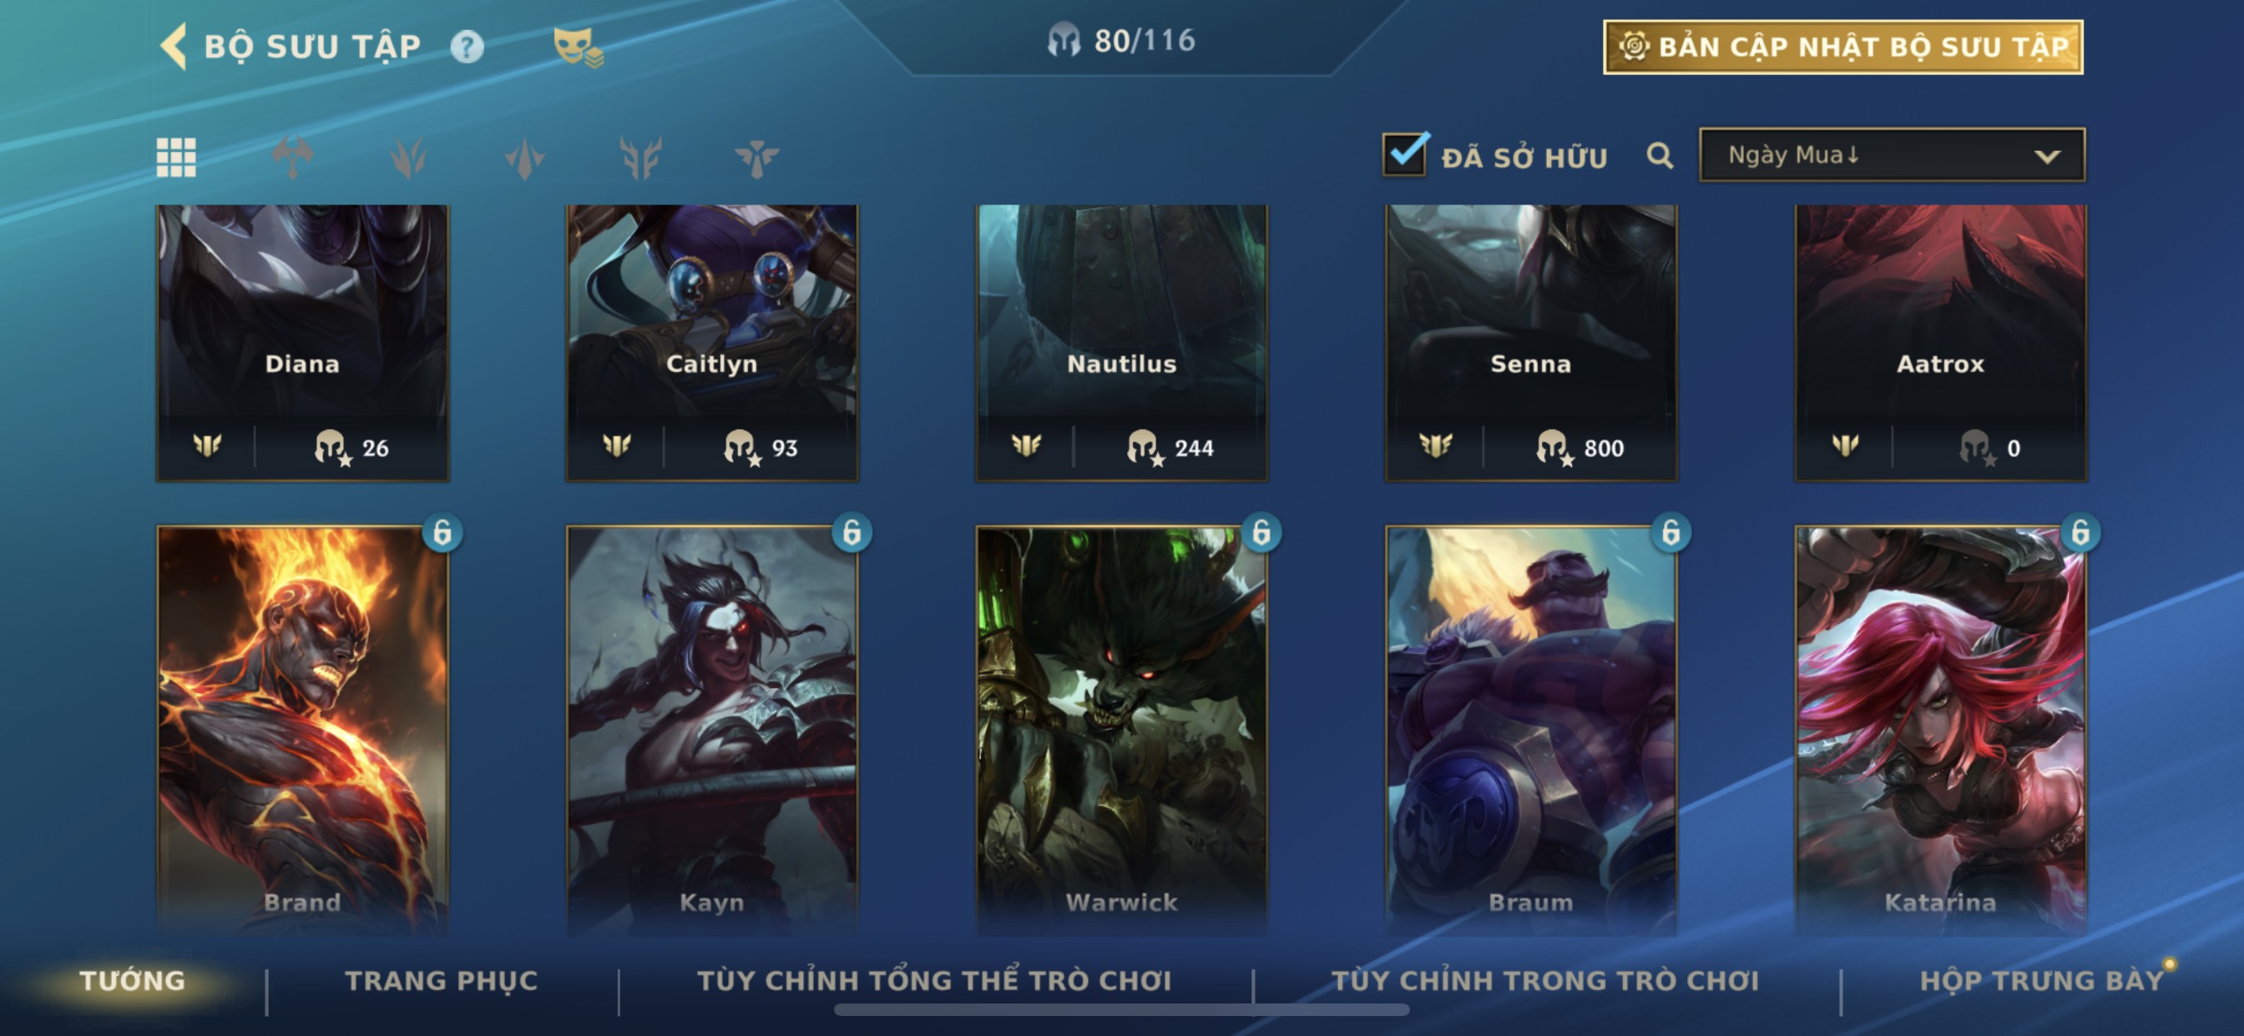Open the Ngày Mua sort dropdown

click(x=1892, y=155)
